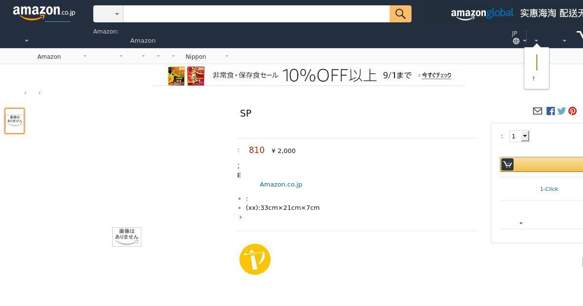Open the Nippon menu in the sub-navigation bar

tap(206, 57)
